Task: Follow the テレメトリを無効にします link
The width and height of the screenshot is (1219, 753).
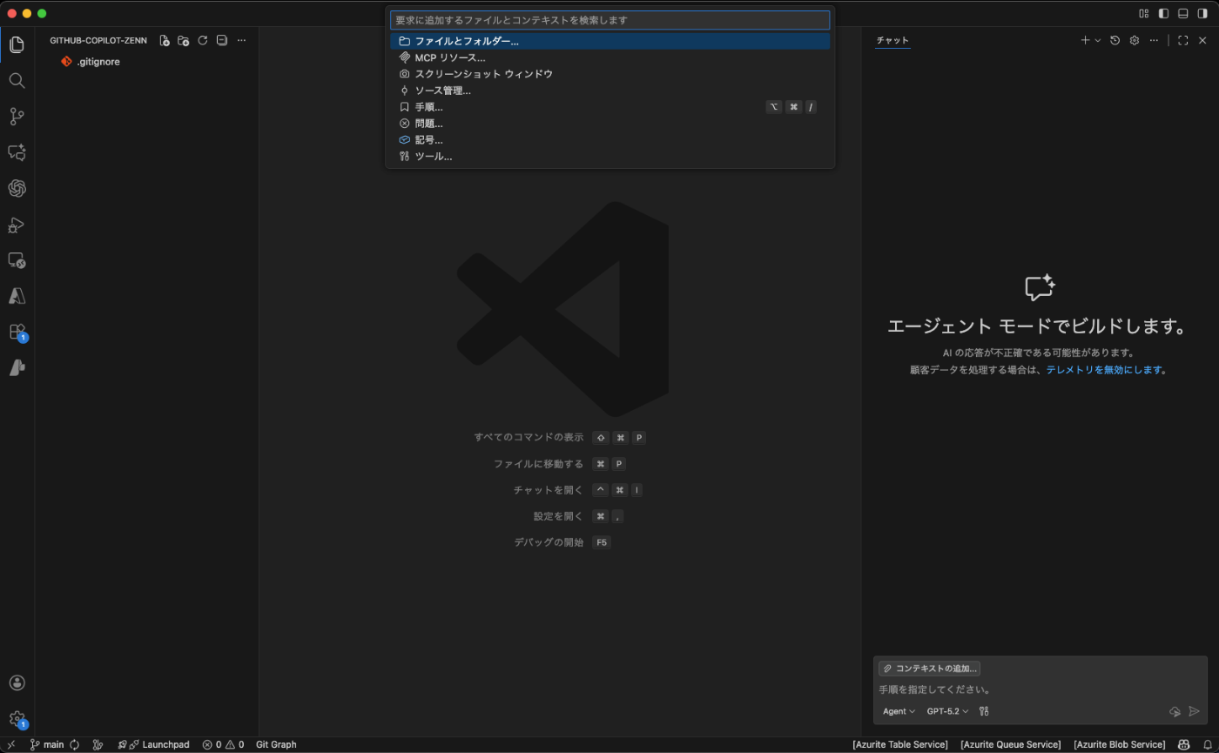Action: [x=1104, y=370]
